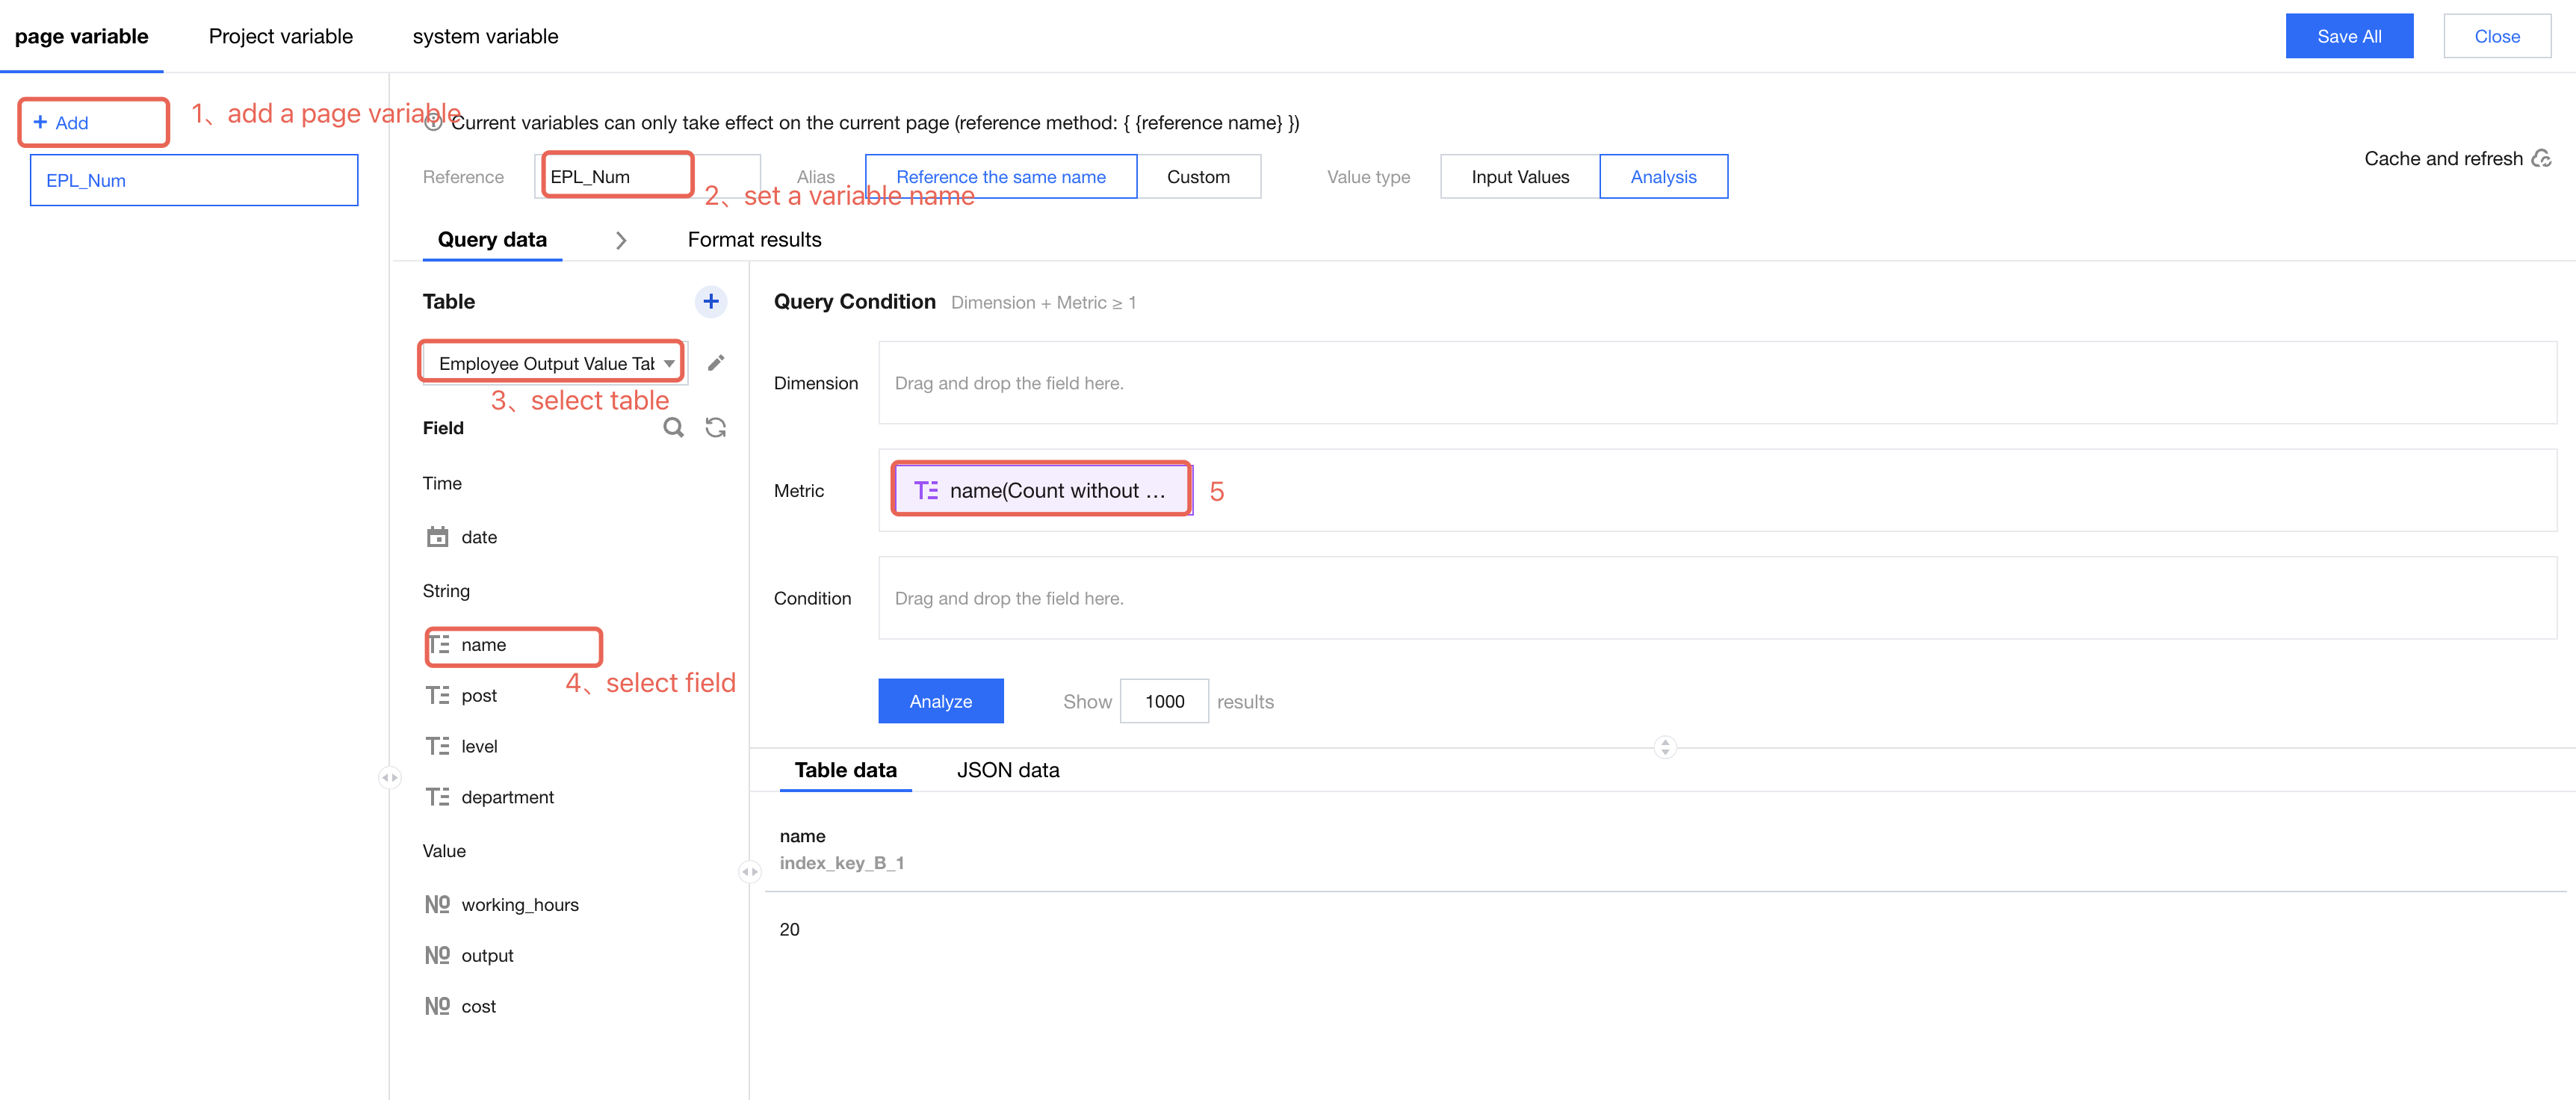The height and width of the screenshot is (1100, 2576).
Task: Open the JSON data tab
Action: (x=1007, y=770)
